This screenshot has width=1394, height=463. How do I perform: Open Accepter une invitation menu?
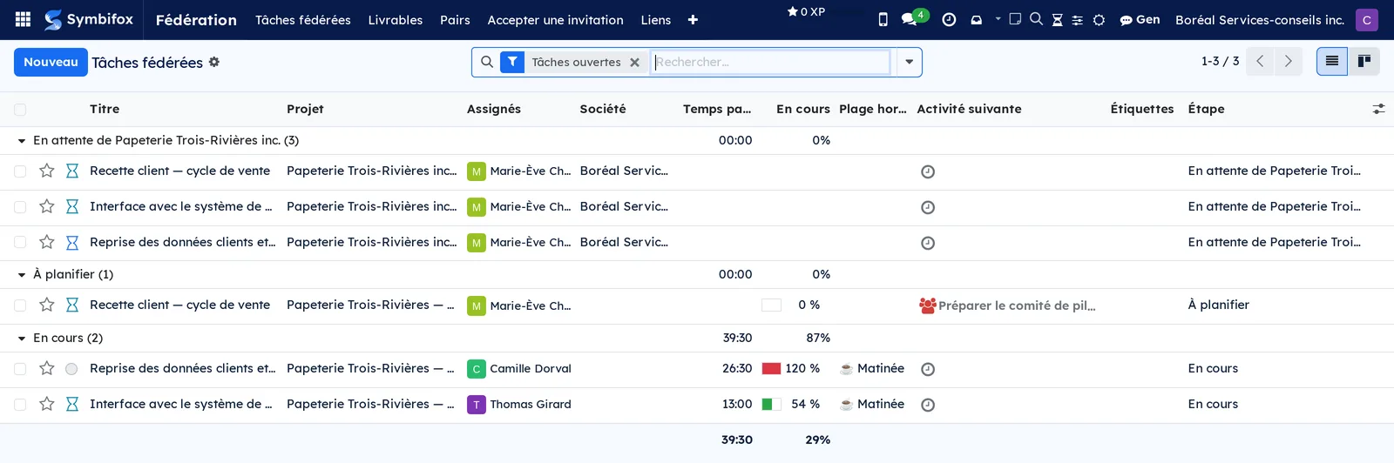coord(555,20)
